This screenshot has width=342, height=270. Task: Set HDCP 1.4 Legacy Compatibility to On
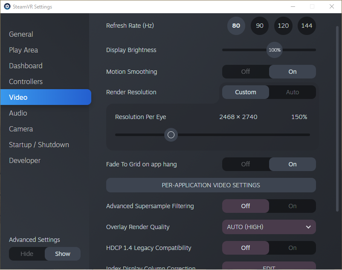(x=293, y=248)
